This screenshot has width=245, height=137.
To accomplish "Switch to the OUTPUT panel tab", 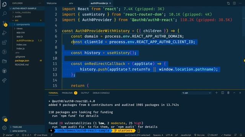I will click(x=85, y=93).
